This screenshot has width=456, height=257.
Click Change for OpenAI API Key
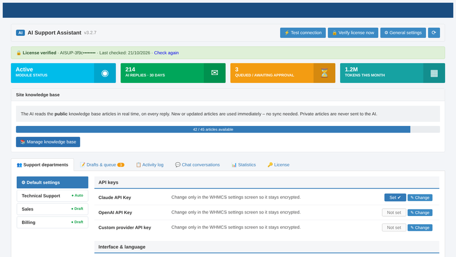pos(420,212)
